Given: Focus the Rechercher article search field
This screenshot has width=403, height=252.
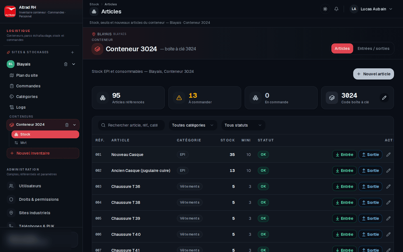Looking at the screenshot, I should tap(131, 125).
